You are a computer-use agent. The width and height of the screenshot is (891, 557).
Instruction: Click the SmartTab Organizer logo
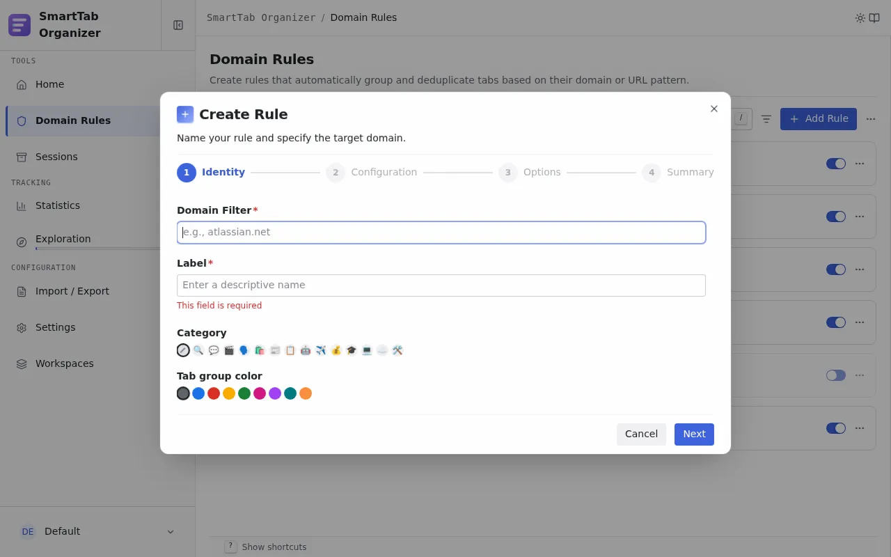[x=19, y=25]
